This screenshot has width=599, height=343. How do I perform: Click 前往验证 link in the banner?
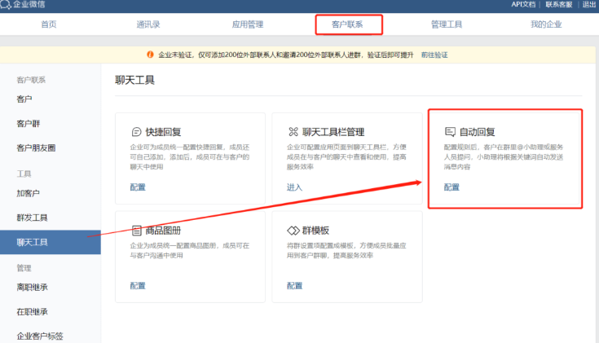coord(434,55)
